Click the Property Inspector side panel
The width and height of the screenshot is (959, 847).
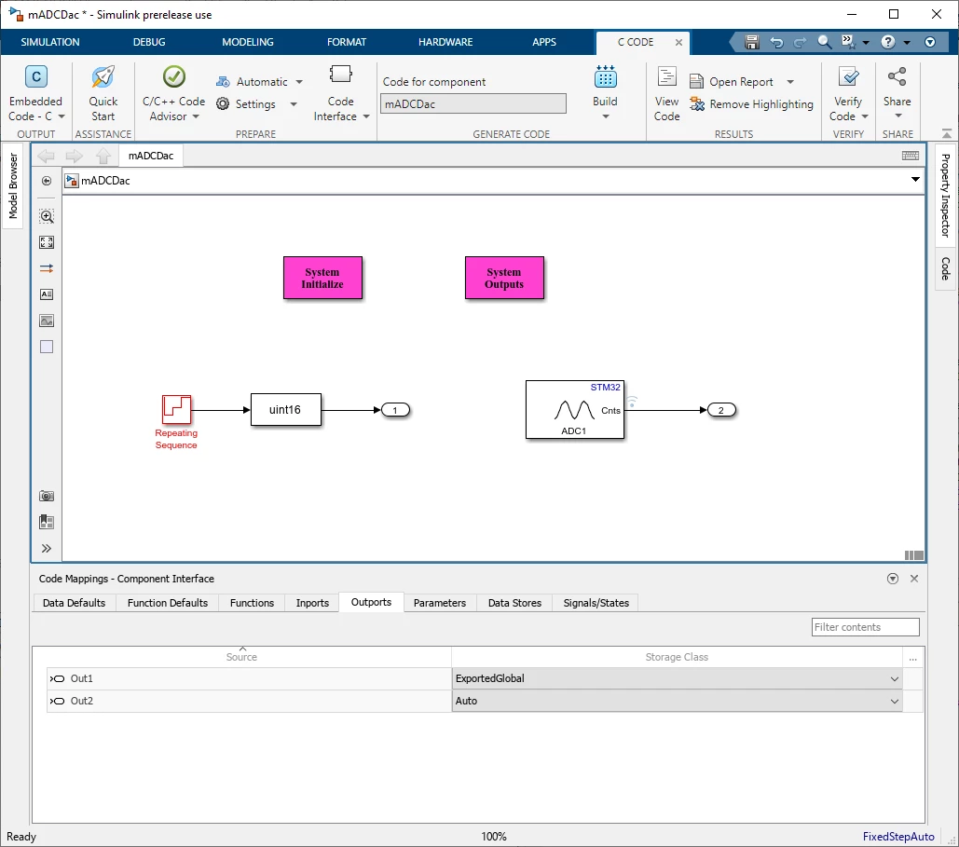(946, 195)
